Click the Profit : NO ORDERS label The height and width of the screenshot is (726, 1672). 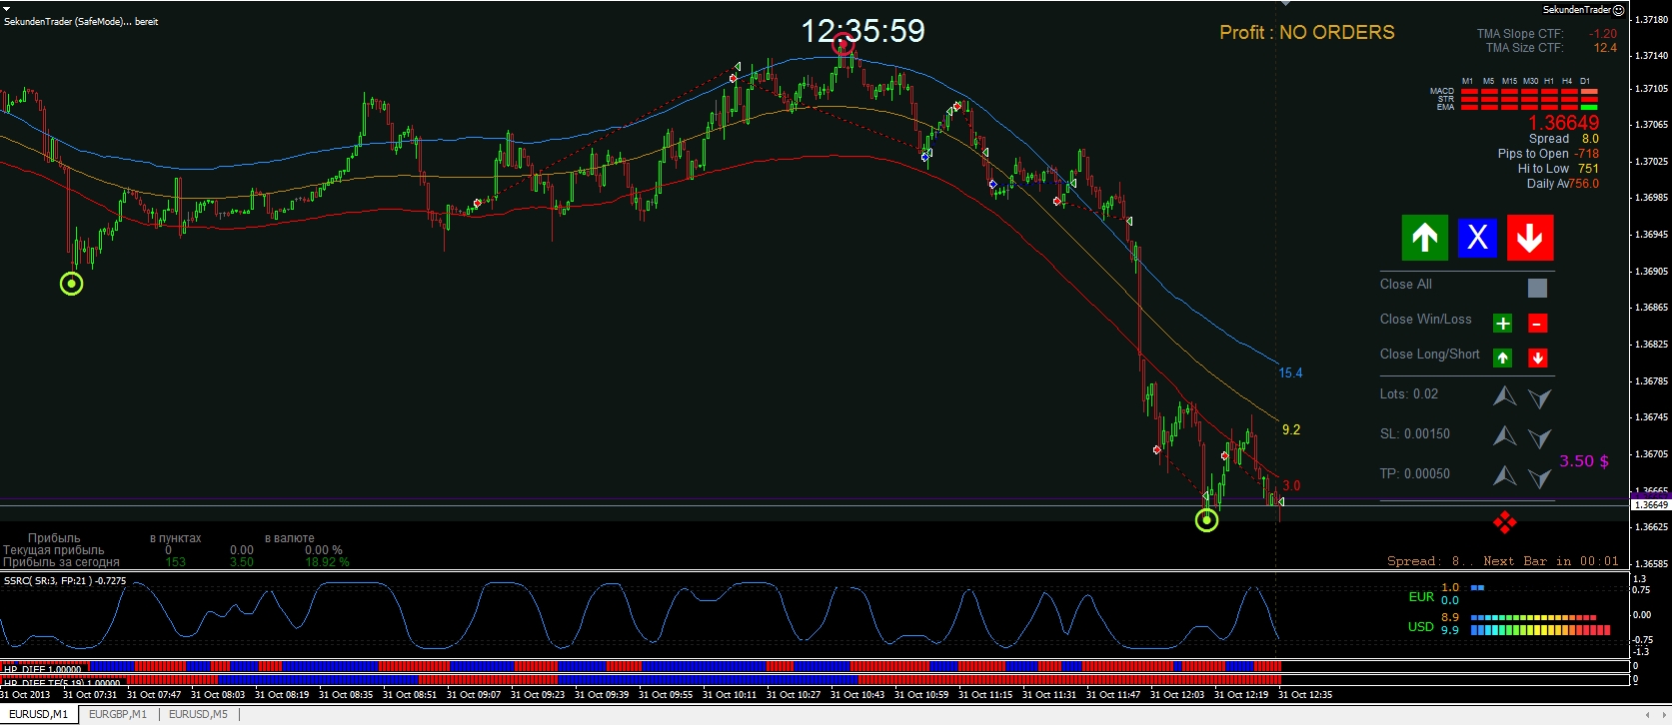[1307, 32]
